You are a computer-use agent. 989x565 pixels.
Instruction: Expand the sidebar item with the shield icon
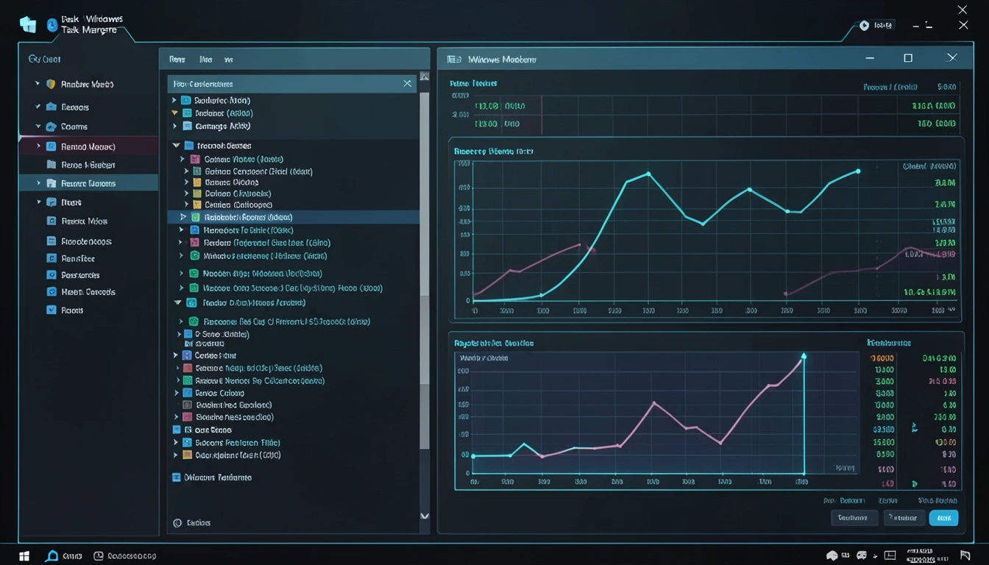38,84
